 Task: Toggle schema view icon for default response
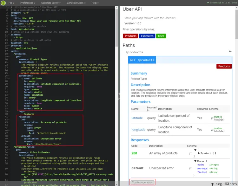[x=190, y=168]
